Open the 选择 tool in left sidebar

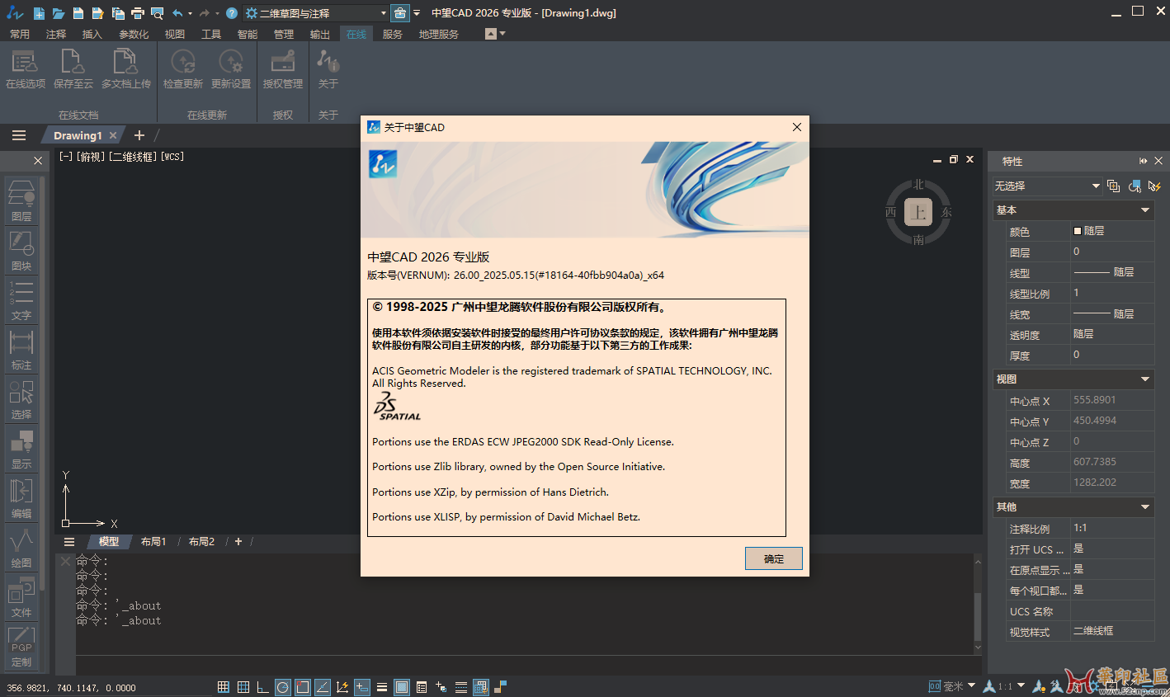21,398
